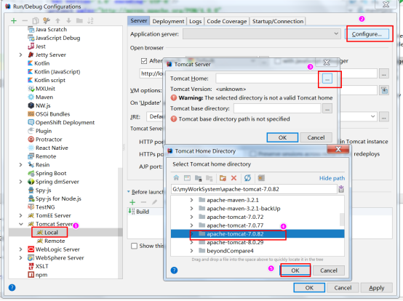The height and width of the screenshot is (301, 403).
Task: Click Hide path link
Action: point(332,178)
